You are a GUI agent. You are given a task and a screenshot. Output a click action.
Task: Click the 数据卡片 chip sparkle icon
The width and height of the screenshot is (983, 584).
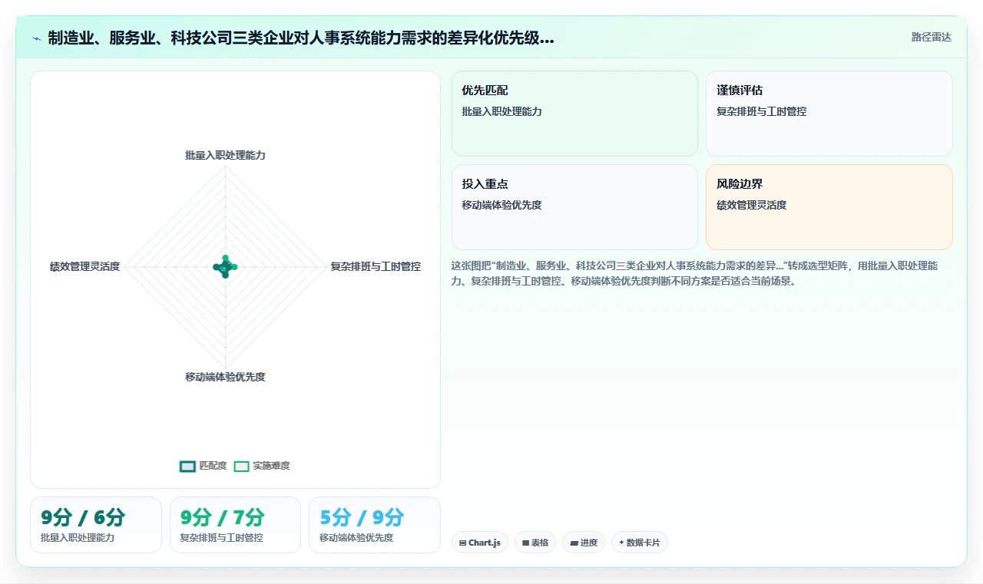point(621,543)
